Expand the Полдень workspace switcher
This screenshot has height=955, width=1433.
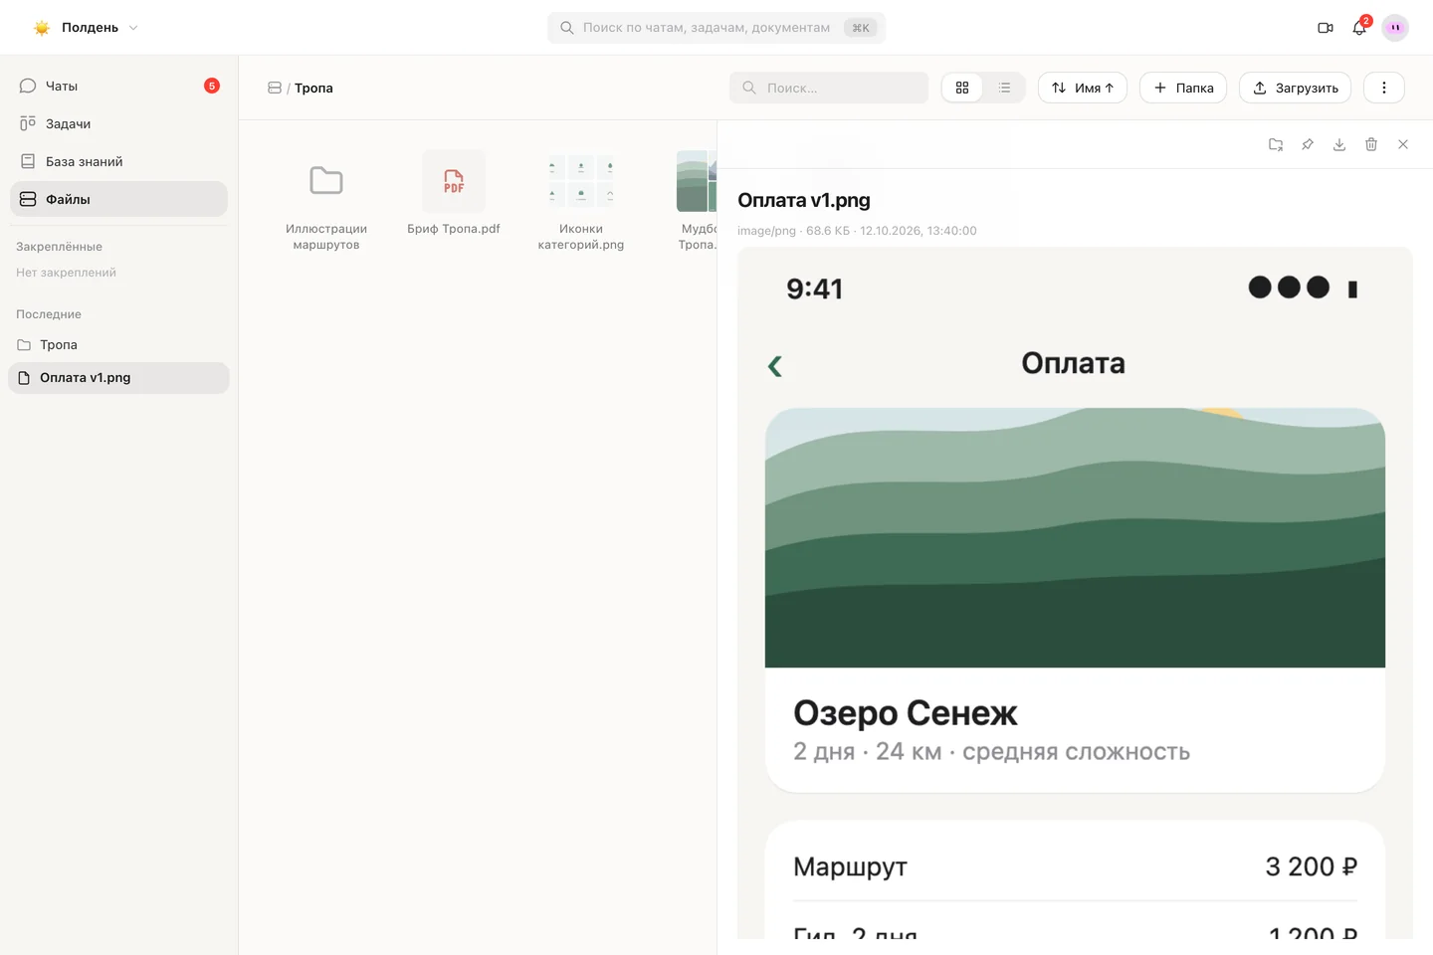pyautogui.click(x=86, y=28)
